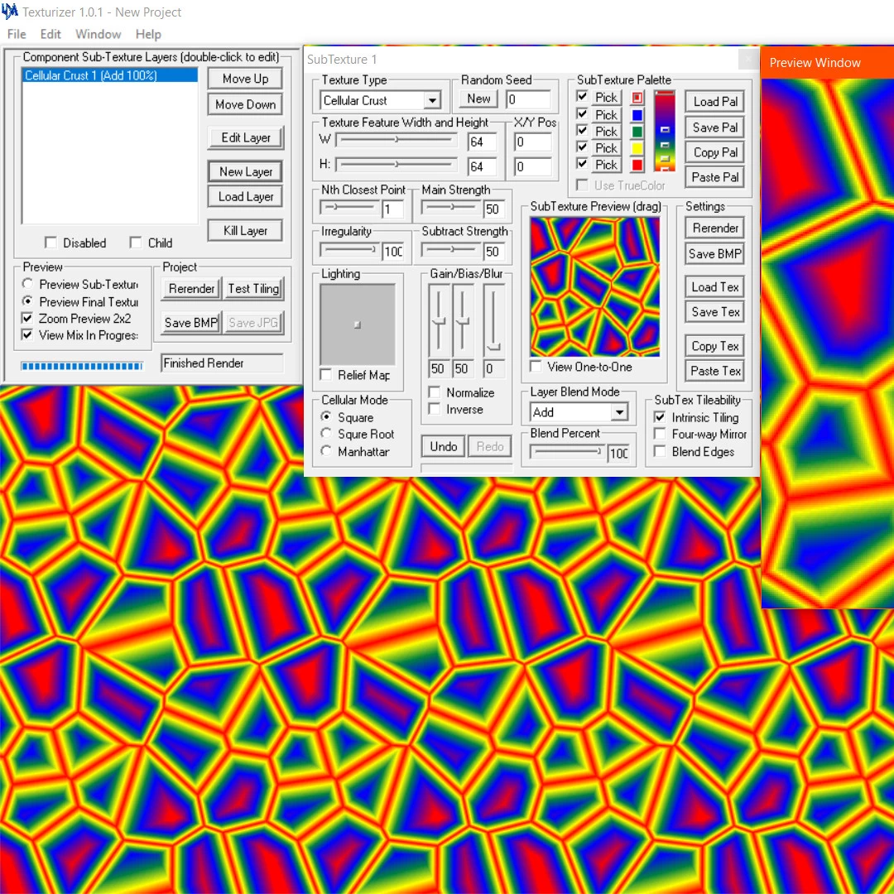Click New to generate a random seed
This screenshot has width=894, height=894.
tap(478, 98)
